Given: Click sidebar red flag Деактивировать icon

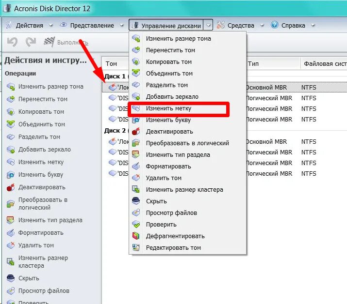Looking at the screenshot, I should pyautogui.click(x=10, y=187).
